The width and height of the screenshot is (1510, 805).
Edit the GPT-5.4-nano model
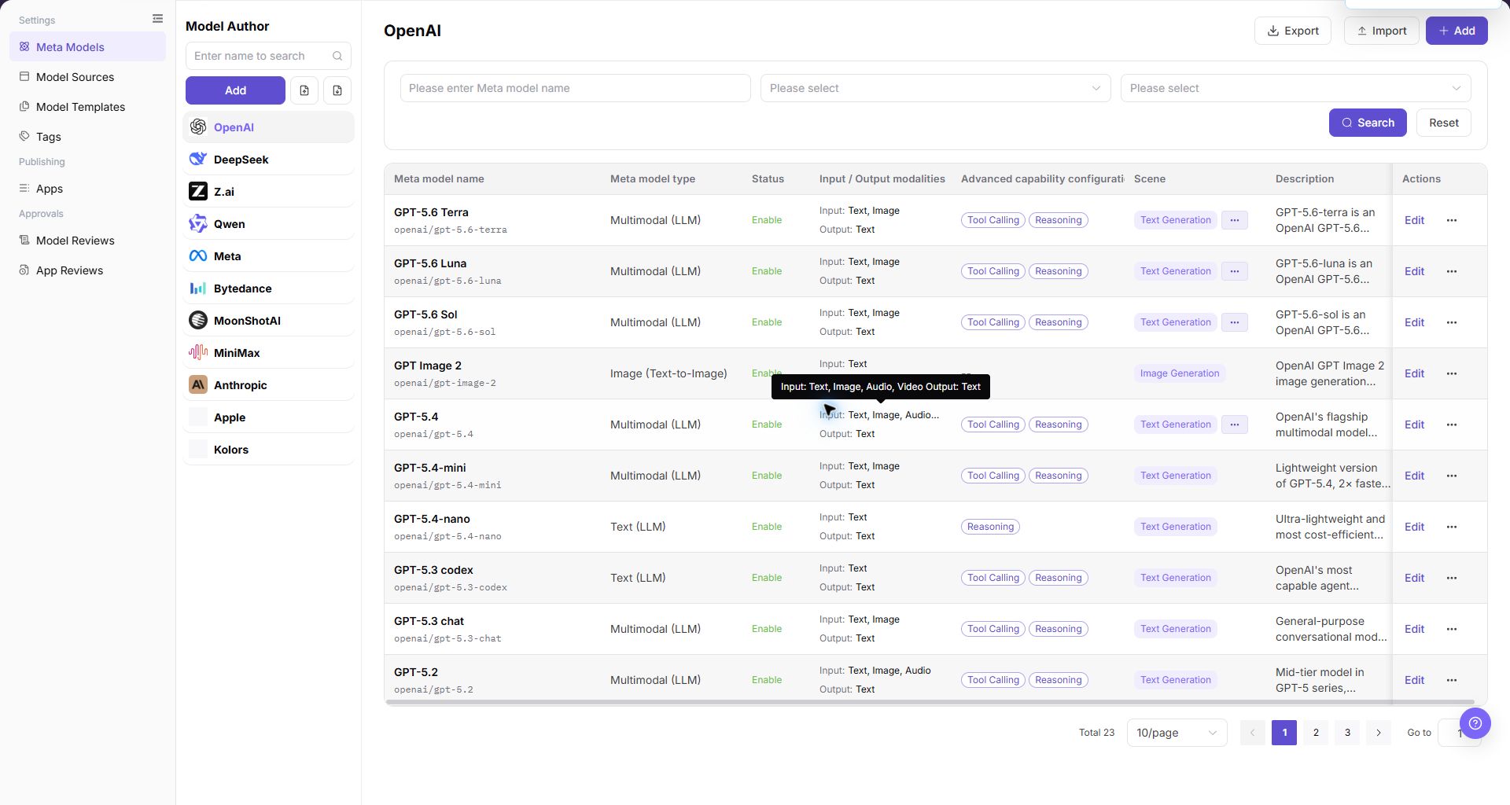click(1414, 527)
